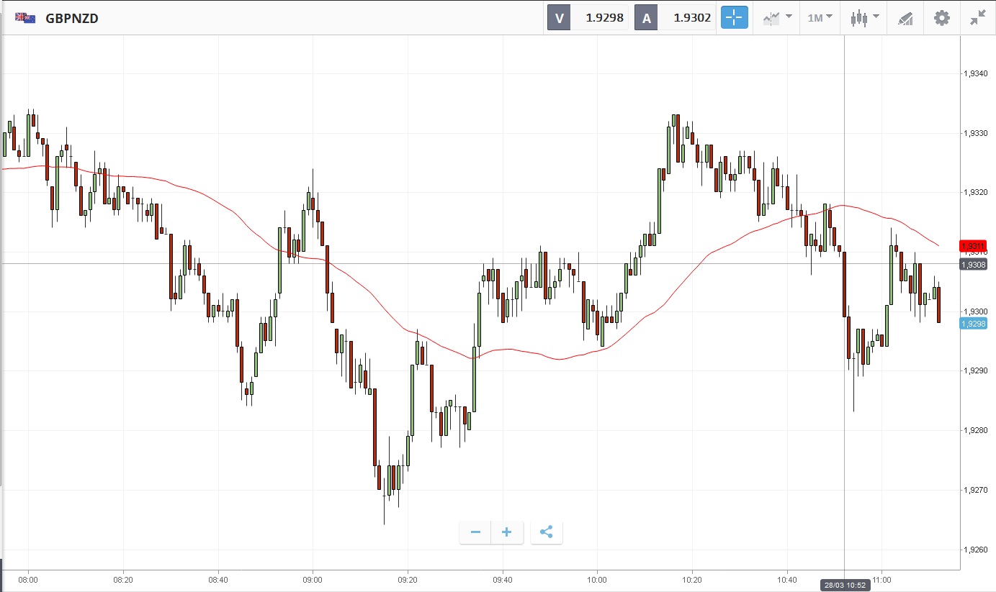Open the compare instruments dropdown
The image size is (996, 592).
click(x=777, y=18)
